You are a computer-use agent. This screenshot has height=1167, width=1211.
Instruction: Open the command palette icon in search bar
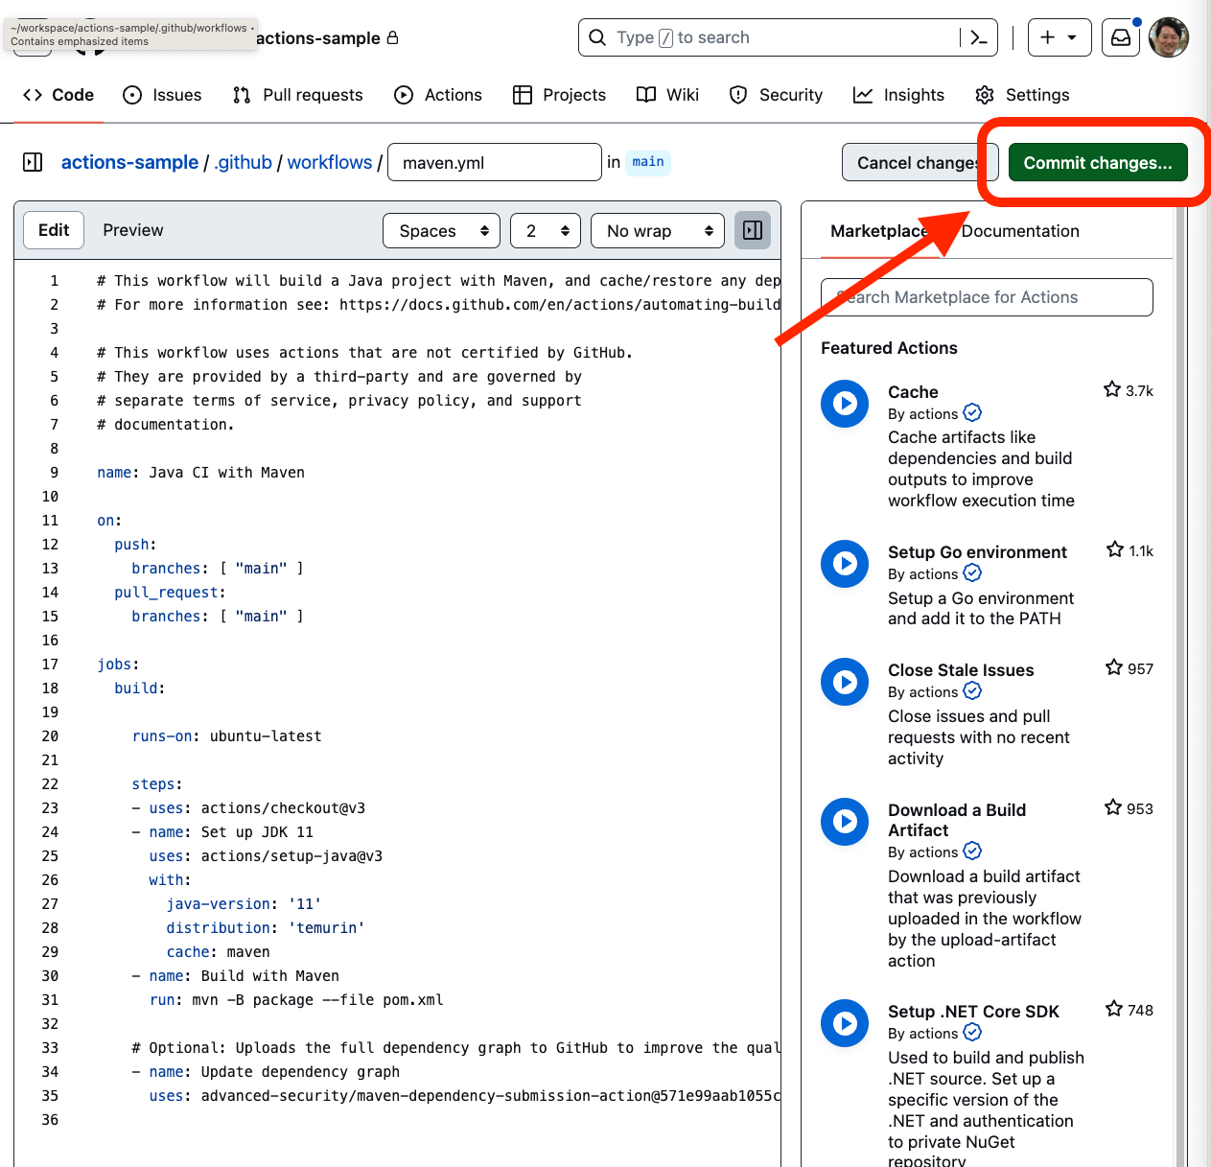(x=979, y=37)
